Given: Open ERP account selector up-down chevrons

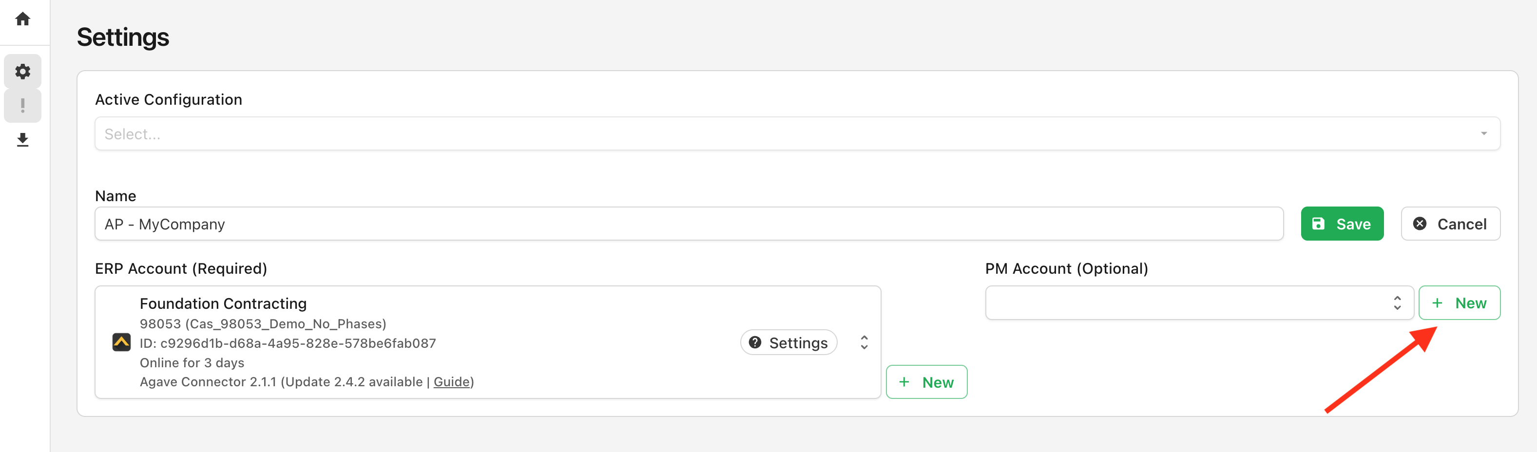Looking at the screenshot, I should [864, 342].
